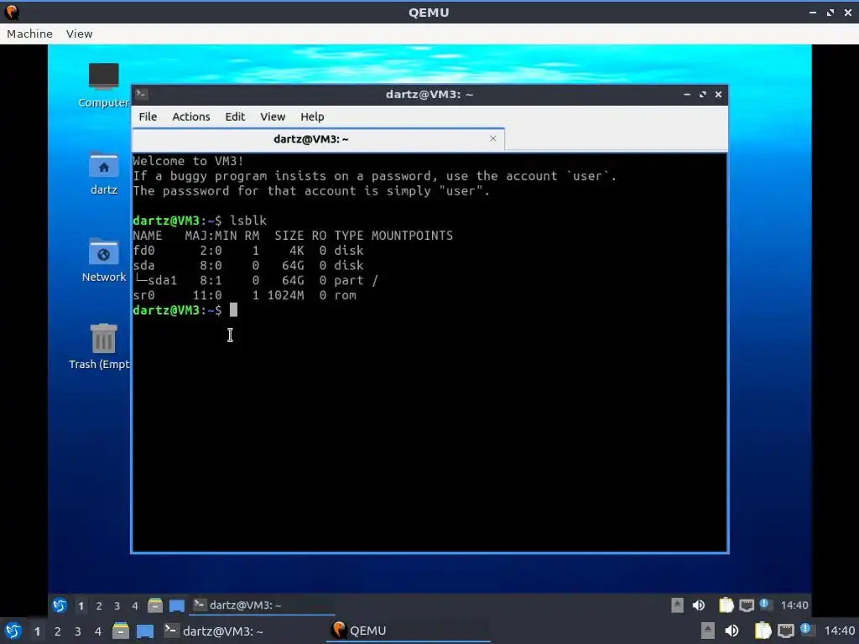Click the QEMU logo in the QEMU title bar
The width and height of the screenshot is (859, 644).
[x=12, y=12]
